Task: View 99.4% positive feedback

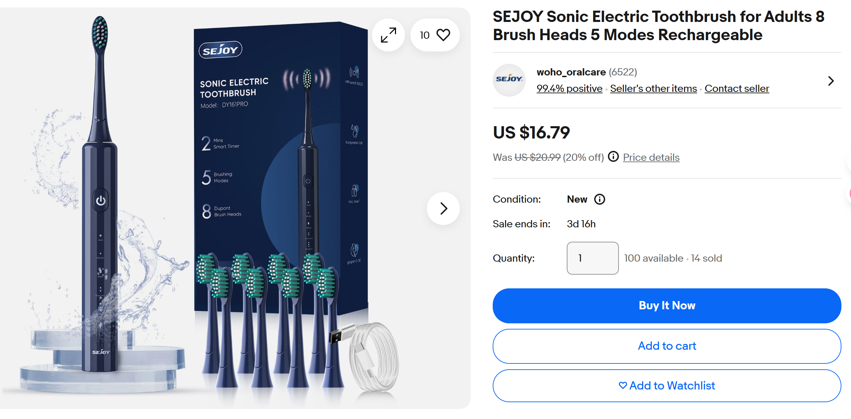Action: point(570,88)
